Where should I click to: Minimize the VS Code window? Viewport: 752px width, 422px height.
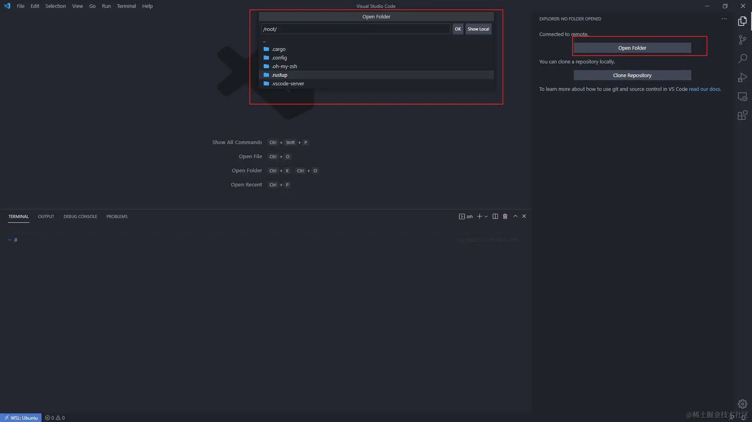707,6
